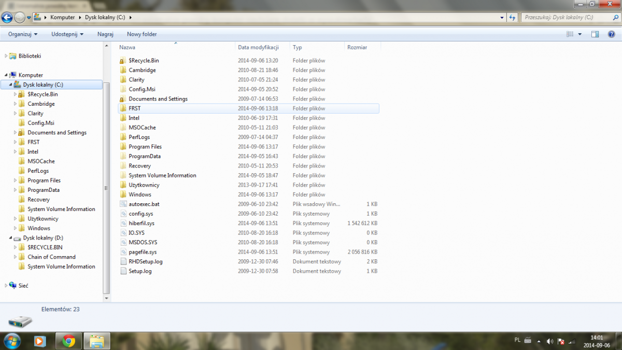Click the navigation pane vertical scrollbar
622x350 pixels.
(x=106, y=188)
